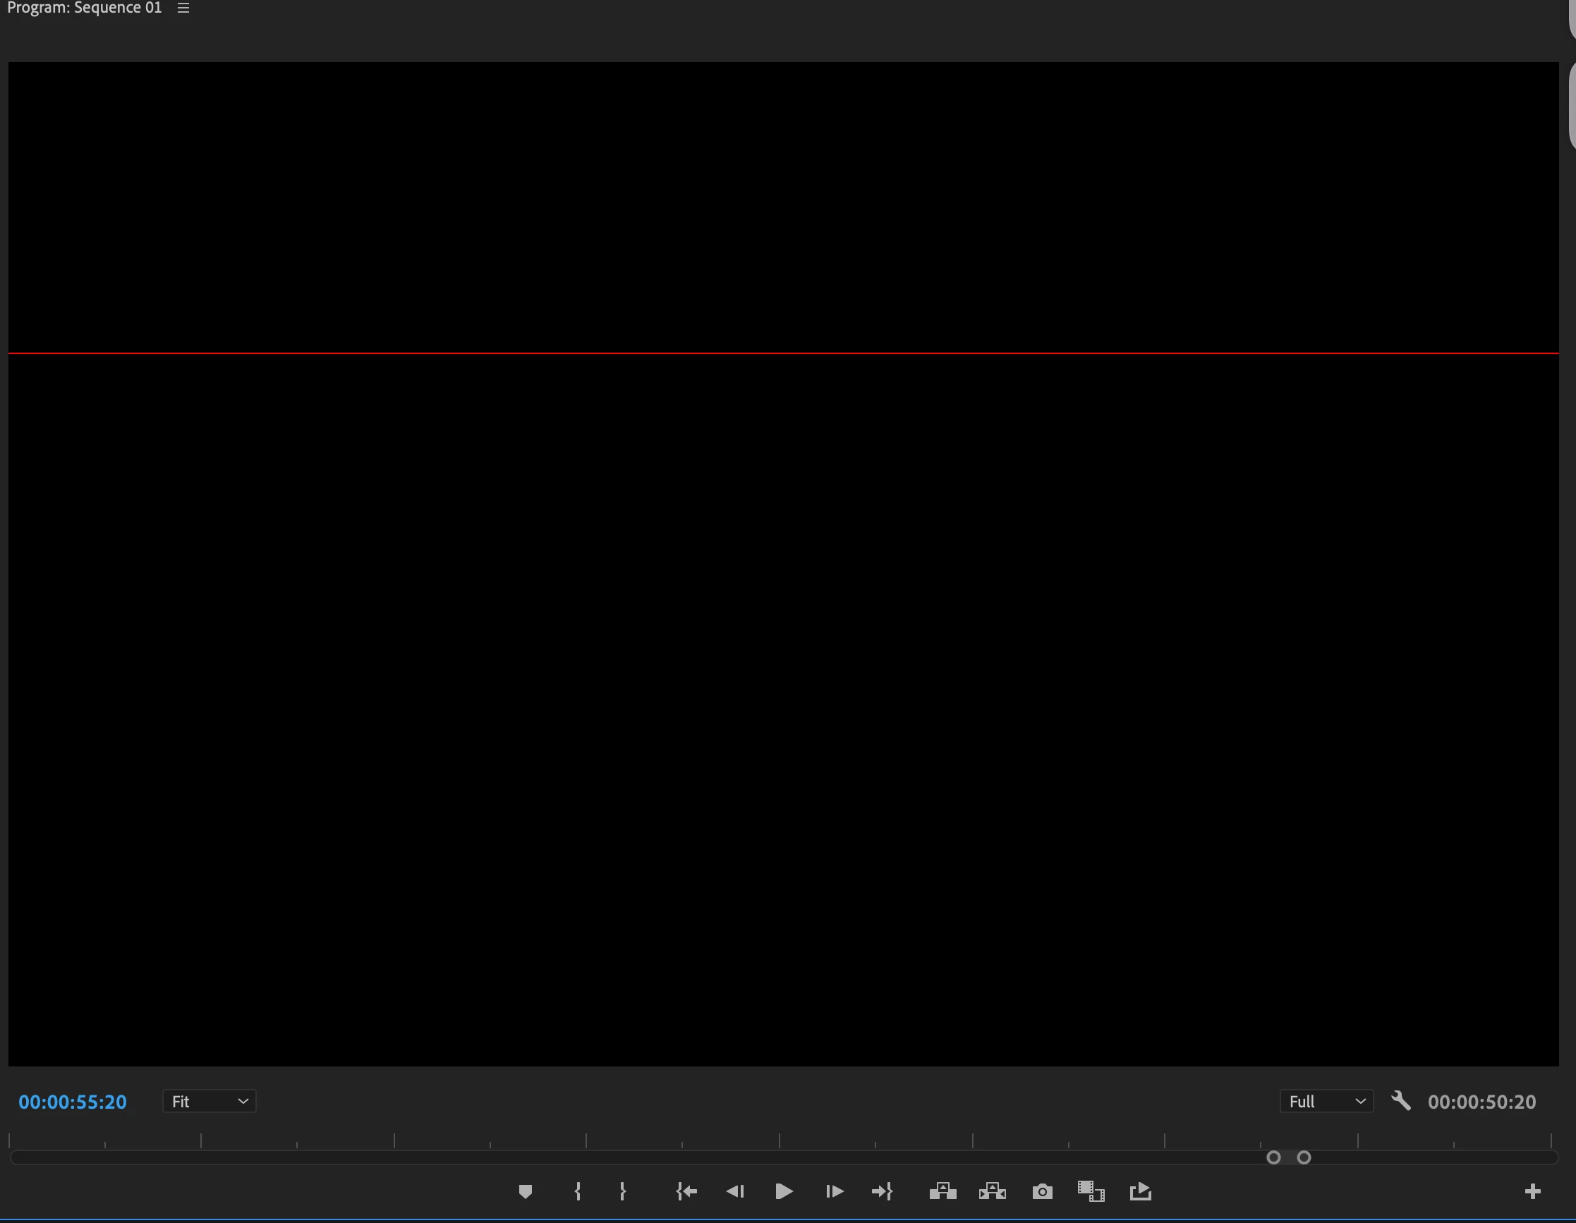Viewport: 1576px width, 1223px height.
Task: Open the Program Sequence 01 panel menu
Action: (183, 8)
